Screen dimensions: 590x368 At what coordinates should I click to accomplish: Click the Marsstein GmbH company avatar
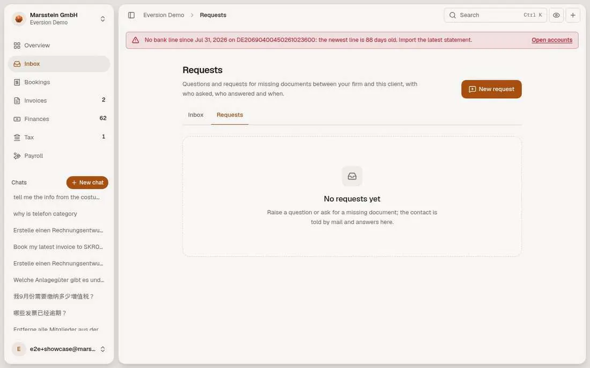[x=19, y=19]
